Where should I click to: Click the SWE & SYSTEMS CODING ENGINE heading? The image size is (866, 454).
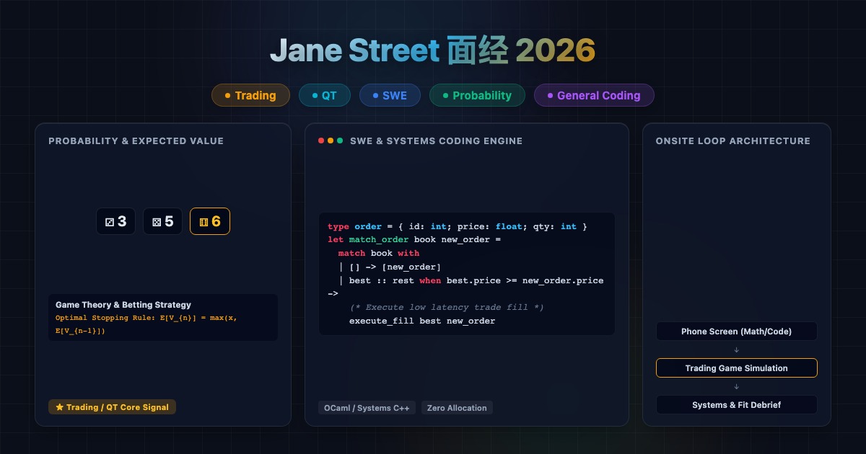tap(436, 141)
